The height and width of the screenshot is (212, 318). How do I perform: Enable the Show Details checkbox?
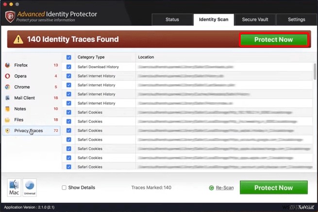coord(64,188)
